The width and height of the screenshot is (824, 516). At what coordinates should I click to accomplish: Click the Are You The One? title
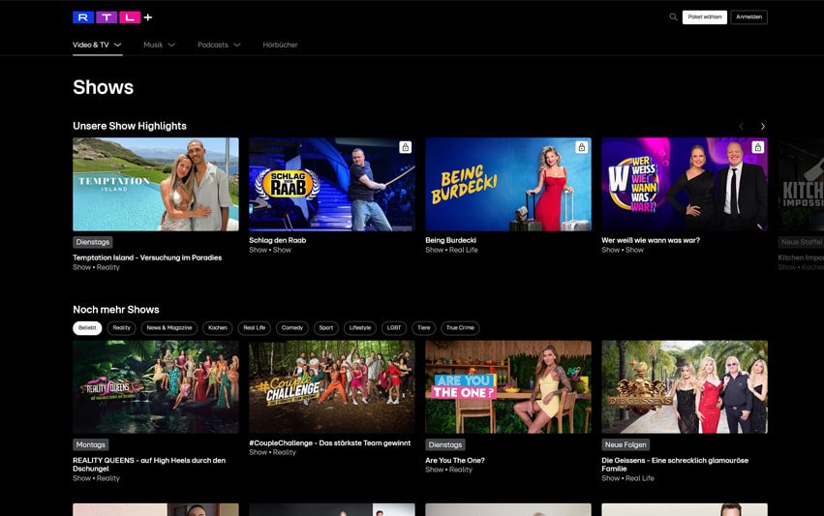tap(455, 460)
